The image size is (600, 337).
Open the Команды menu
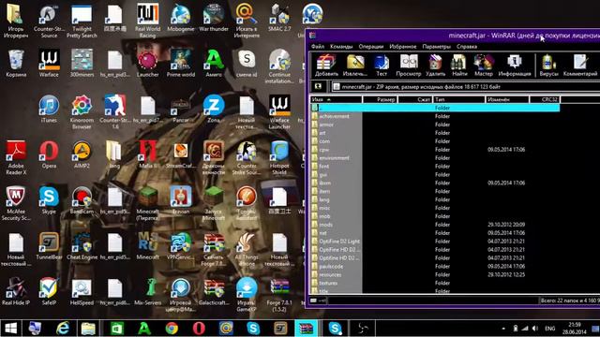341,46
